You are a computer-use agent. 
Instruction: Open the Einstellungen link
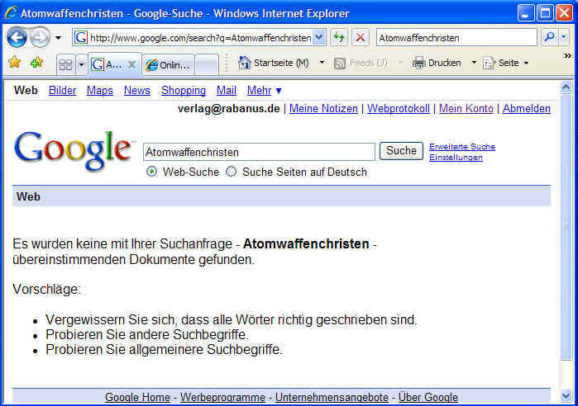point(456,158)
